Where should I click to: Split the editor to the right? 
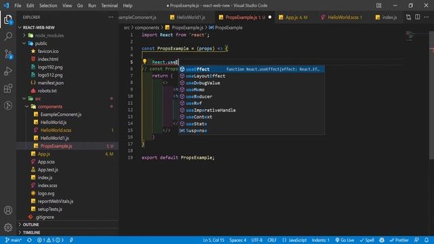(418, 17)
